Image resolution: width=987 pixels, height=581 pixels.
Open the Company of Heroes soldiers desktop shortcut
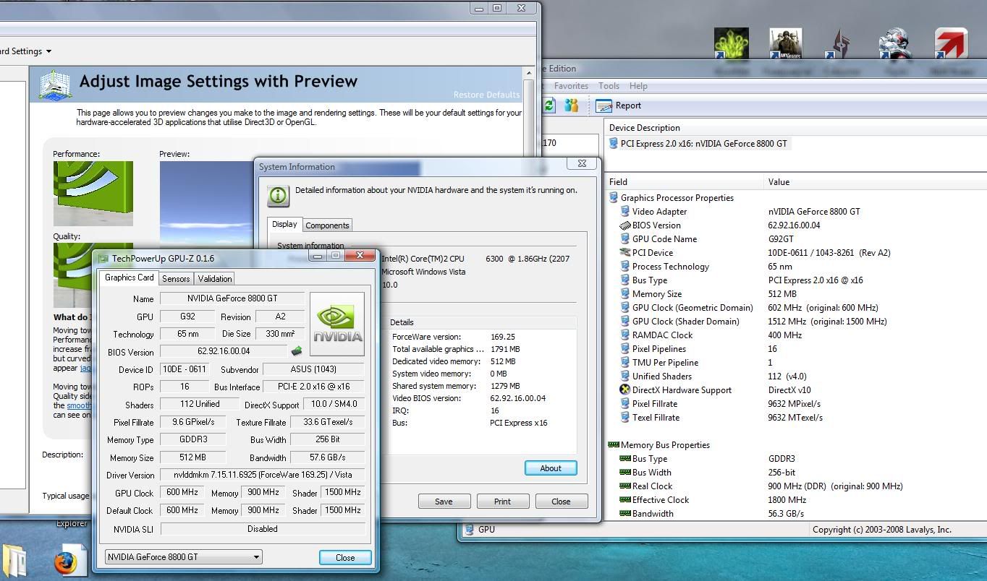(786, 44)
